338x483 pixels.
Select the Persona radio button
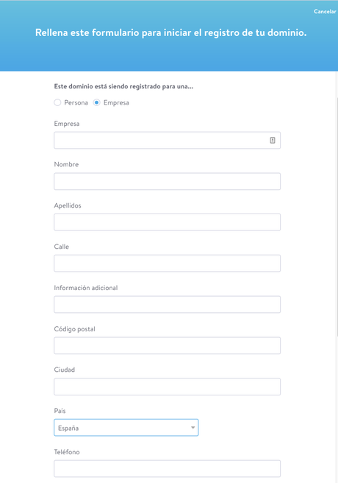[x=57, y=102]
